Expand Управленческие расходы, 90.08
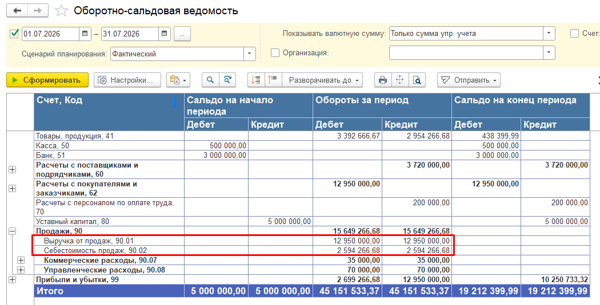 [x=21, y=270]
